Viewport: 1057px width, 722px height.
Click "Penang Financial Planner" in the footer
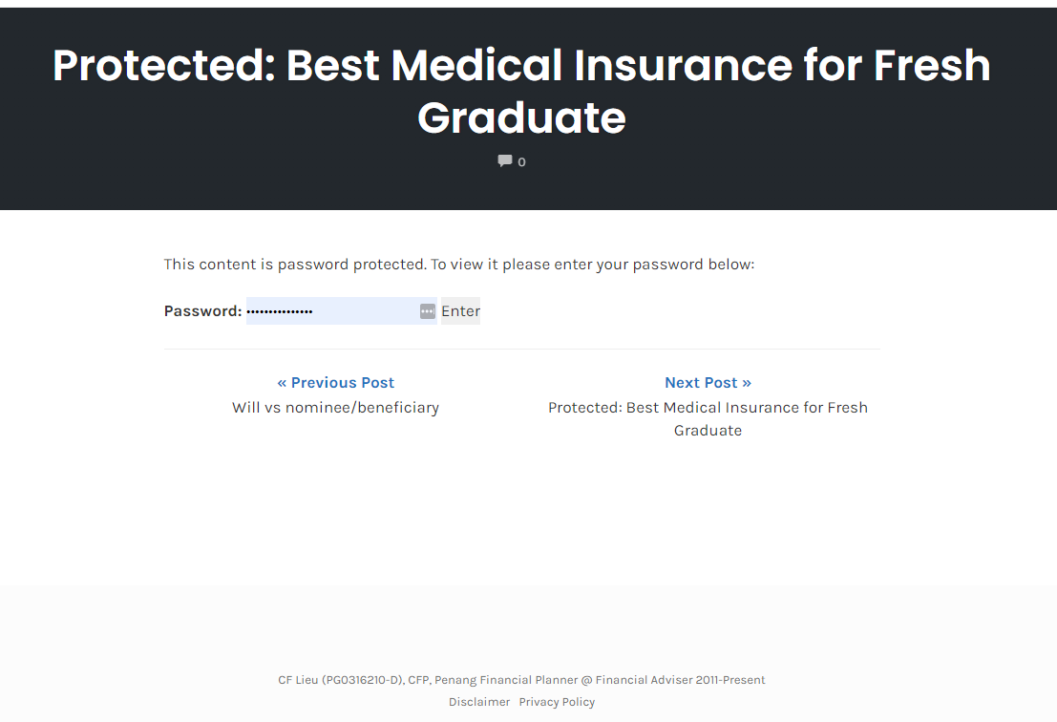tap(505, 681)
